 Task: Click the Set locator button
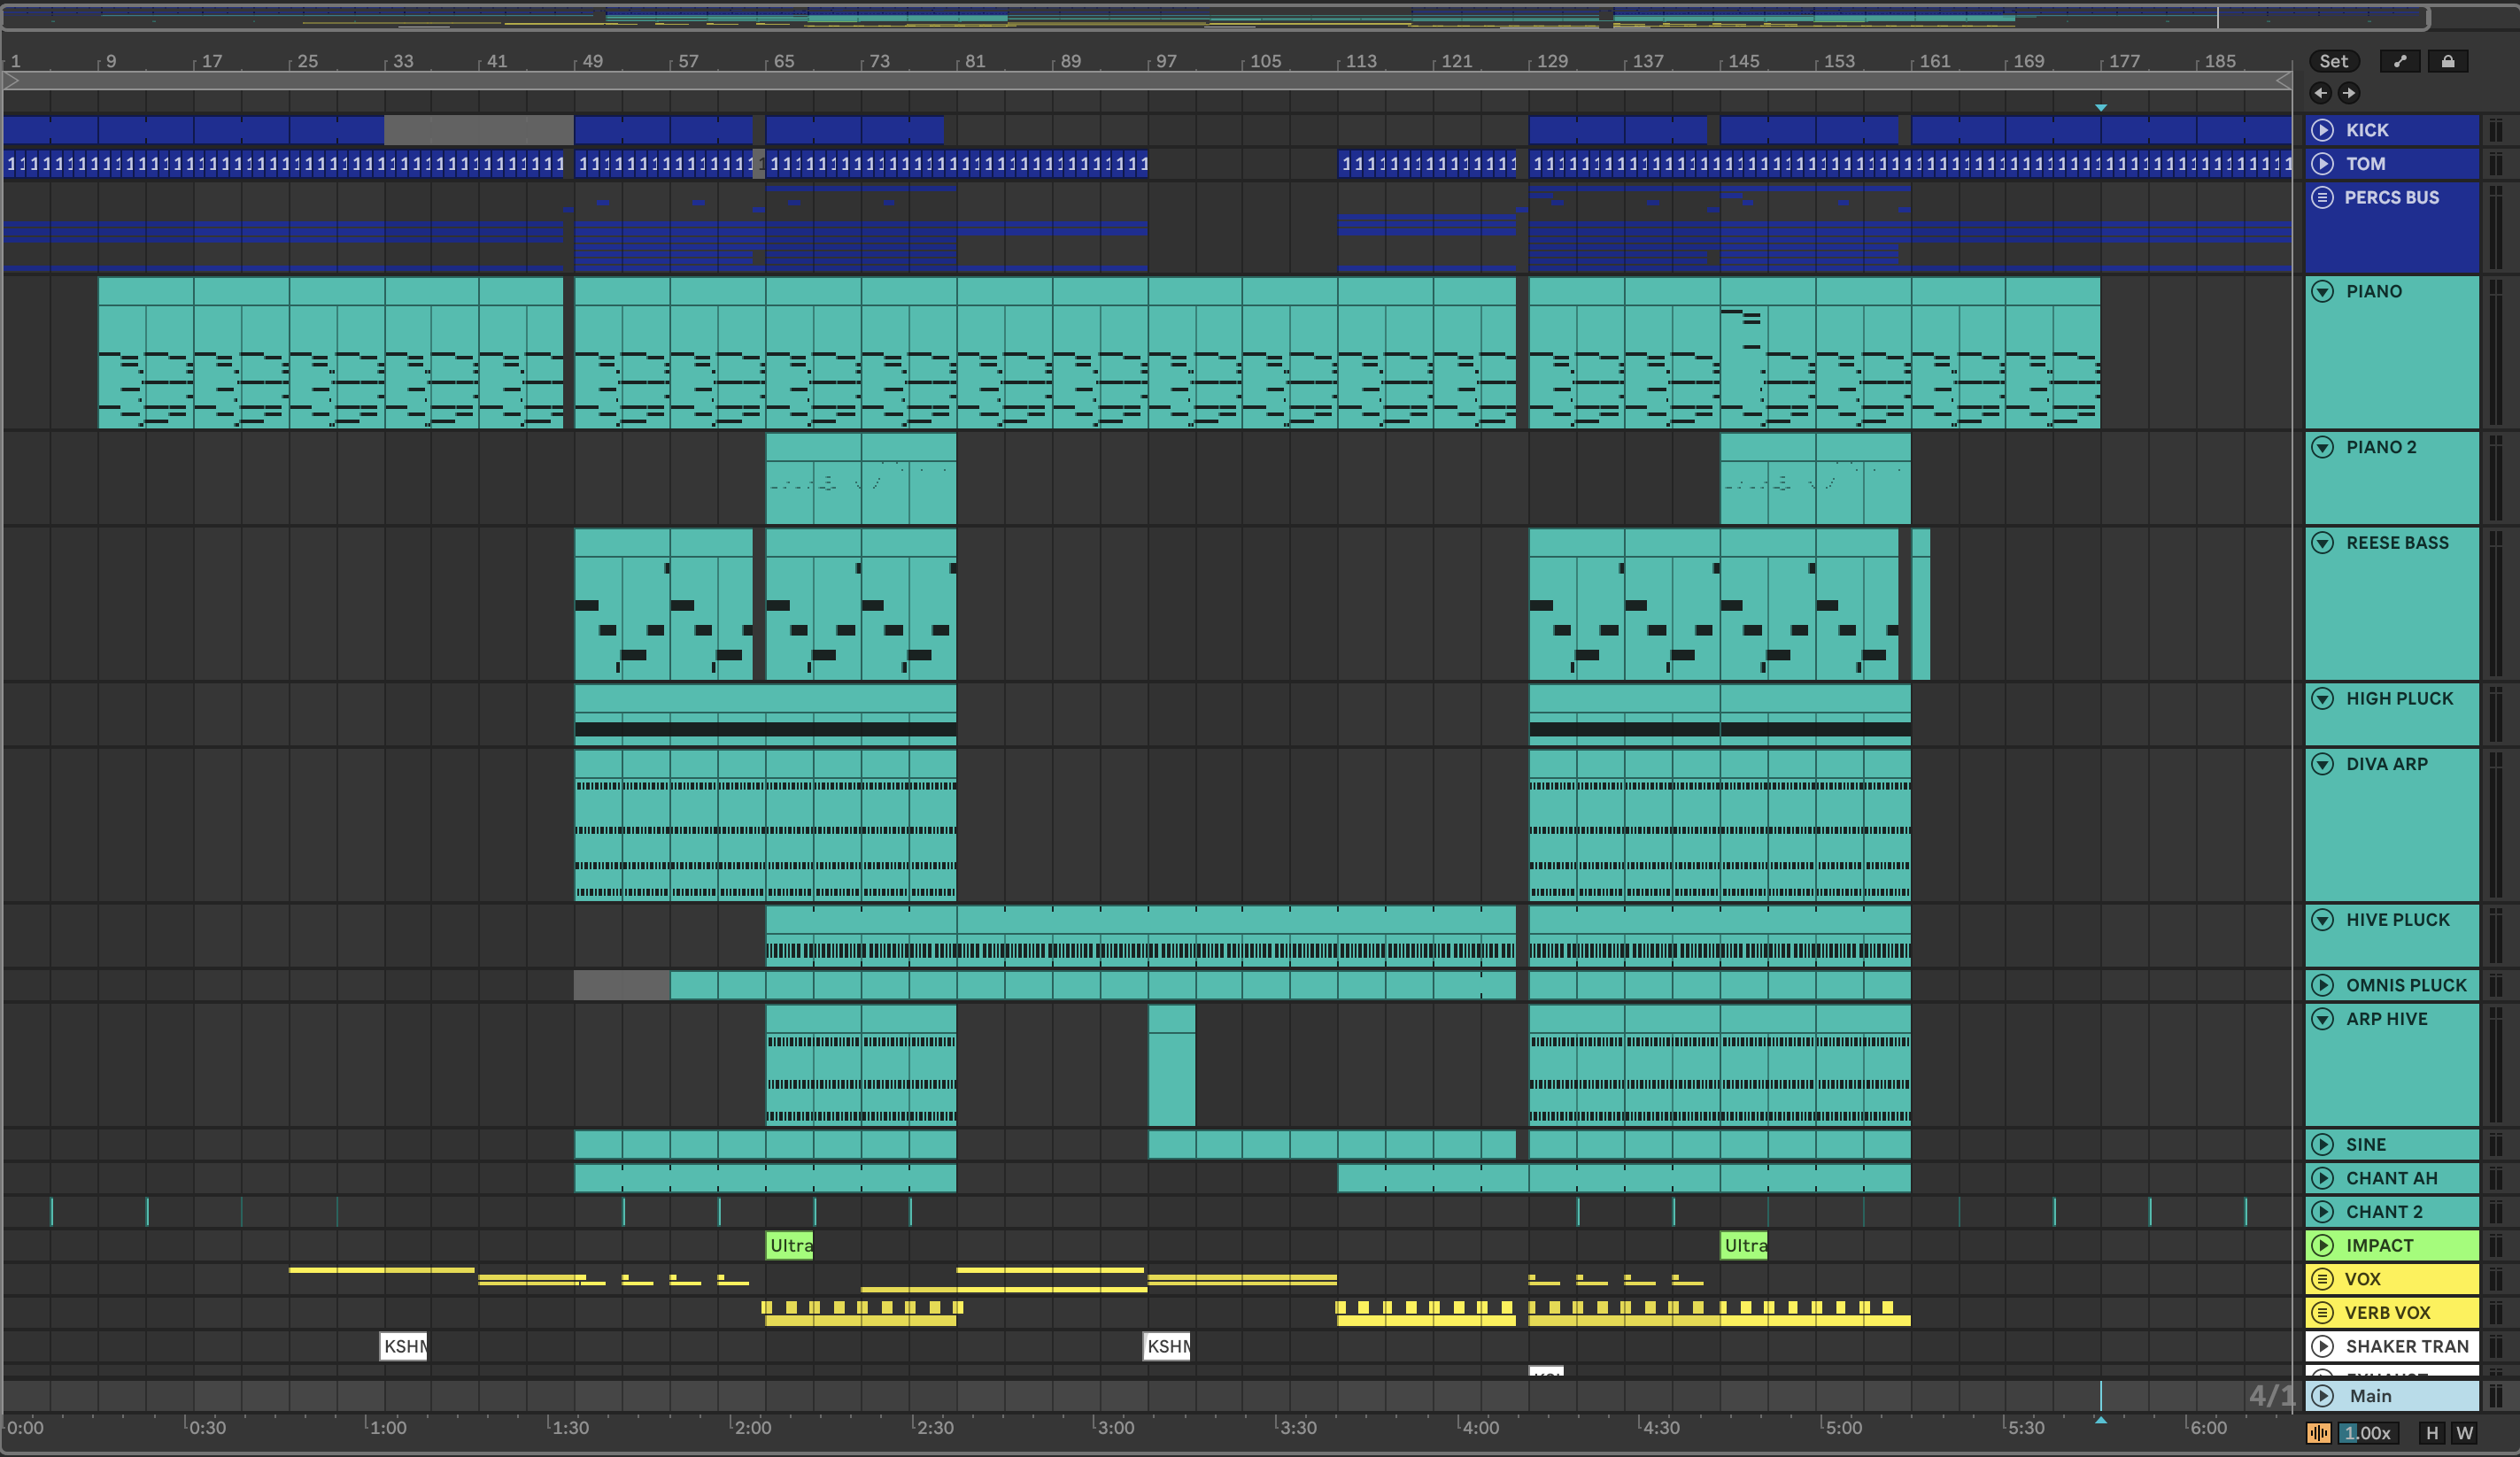pos(2333,61)
